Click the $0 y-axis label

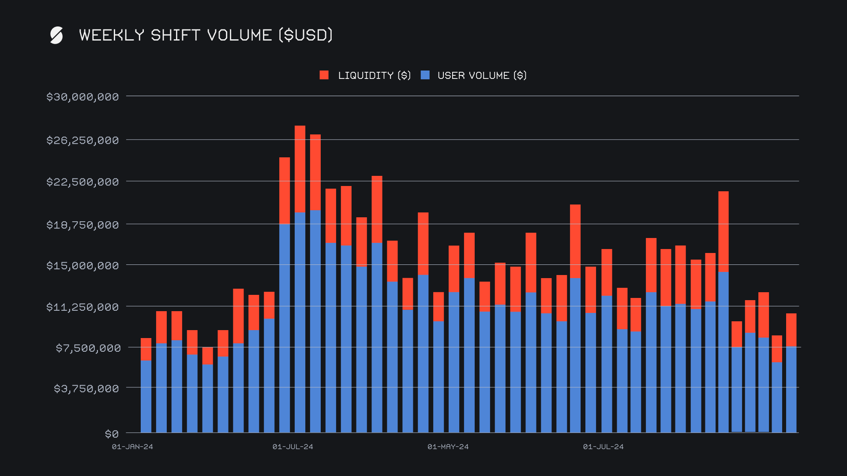112,434
